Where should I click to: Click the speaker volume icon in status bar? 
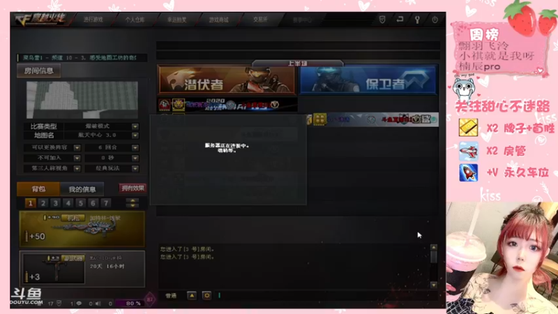point(98,304)
